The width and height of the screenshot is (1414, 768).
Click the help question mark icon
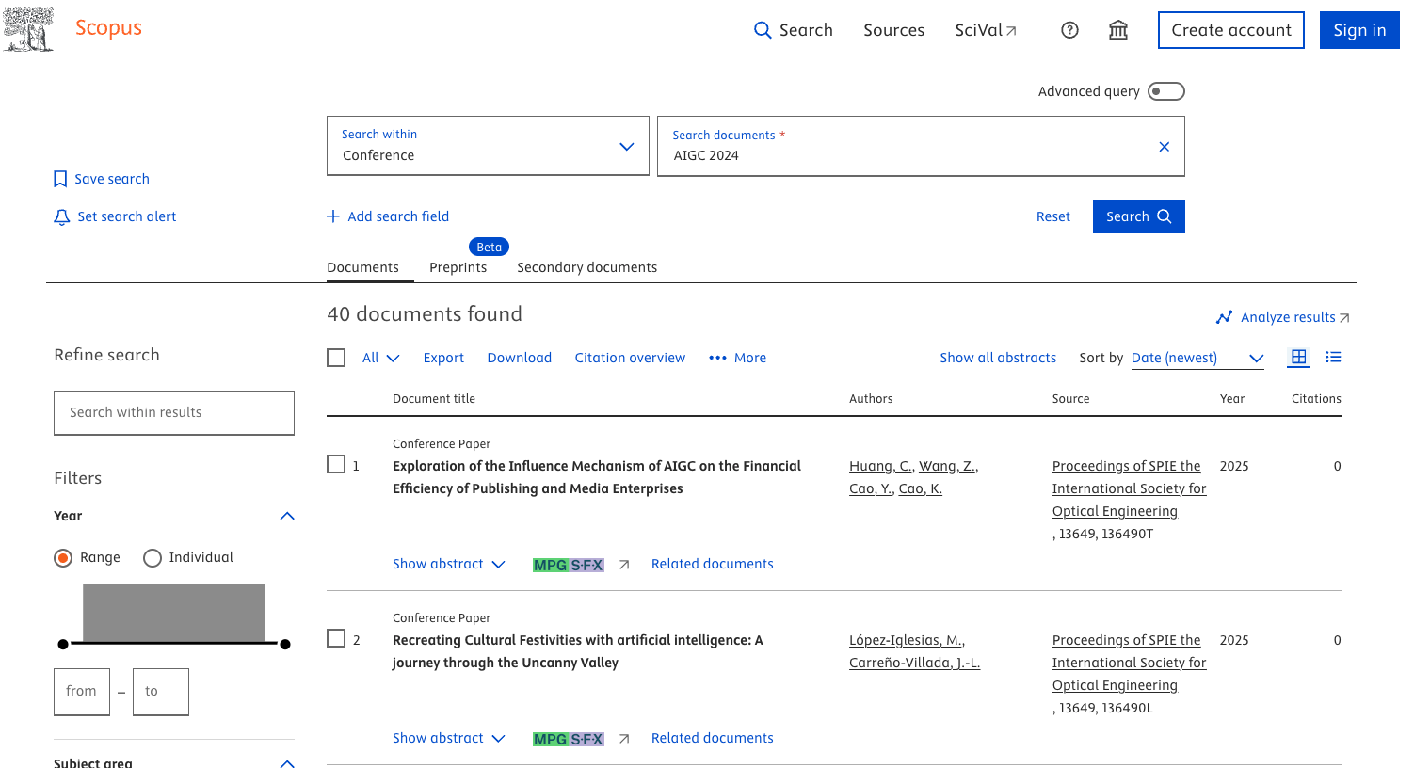[1069, 30]
